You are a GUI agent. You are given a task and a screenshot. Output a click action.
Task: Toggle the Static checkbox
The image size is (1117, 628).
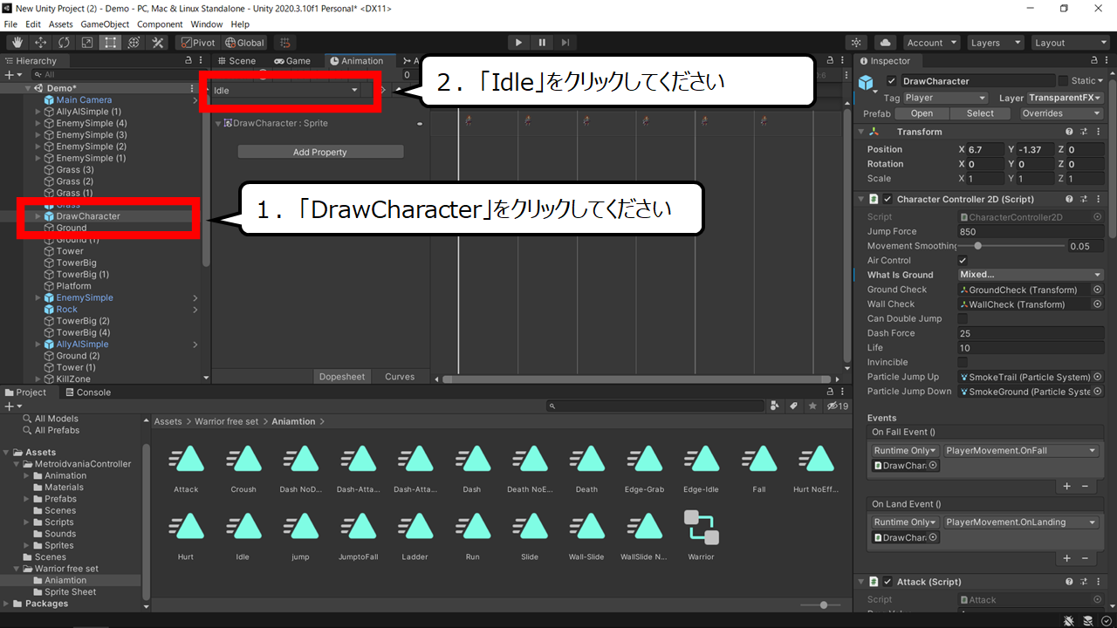coord(1063,81)
